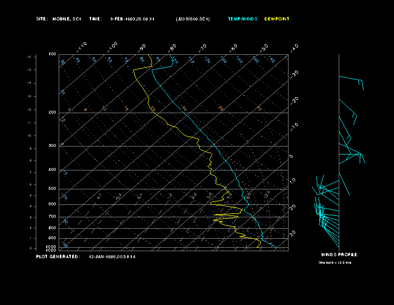The image size is (394, 305).
Task: Click the 'One barb = 10.0 m/s' note
Action: [335, 262]
